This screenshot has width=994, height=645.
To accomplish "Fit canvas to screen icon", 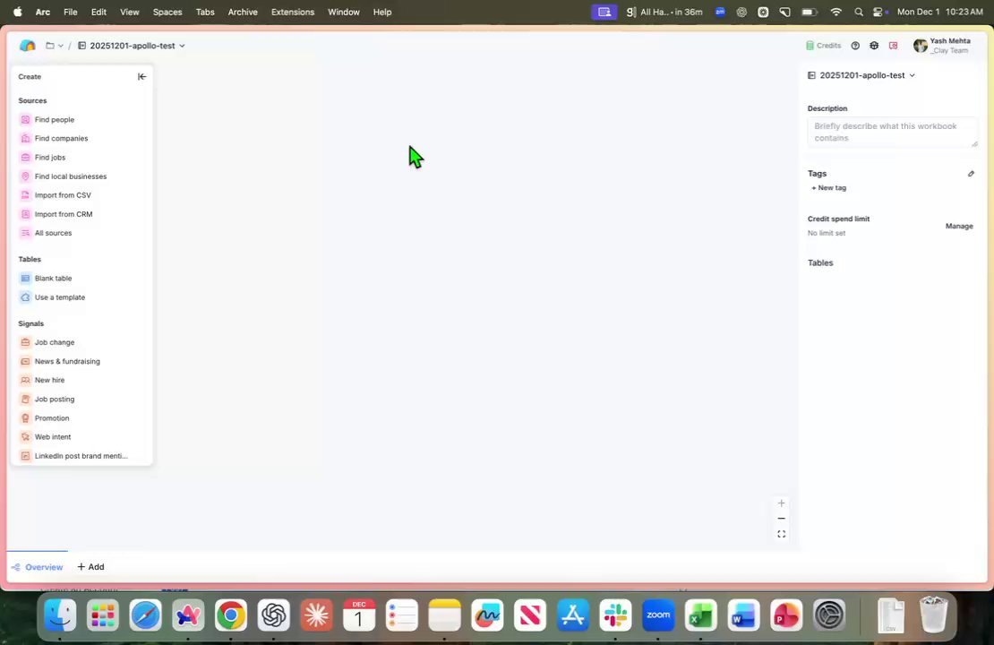I will (x=781, y=535).
